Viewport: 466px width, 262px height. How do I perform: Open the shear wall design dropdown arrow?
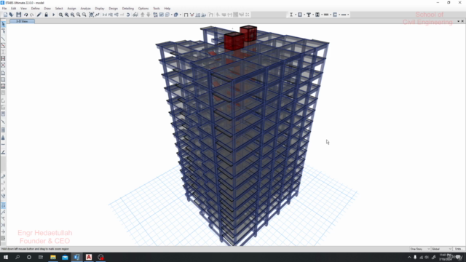click(339, 15)
